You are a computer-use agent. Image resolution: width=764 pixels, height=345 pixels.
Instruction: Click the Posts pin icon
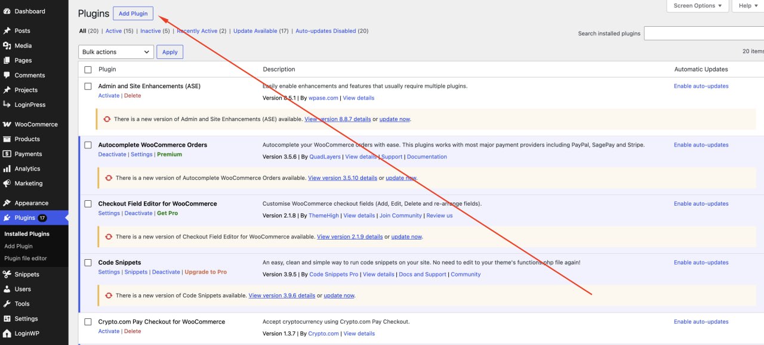click(7, 31)
